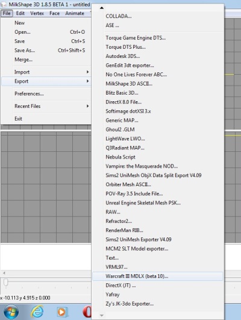Image resolution: width=241 pixels, height=320 pixels.
Task: Pick MilkShape 3D ASCII... export
Action: click(157, 84)
